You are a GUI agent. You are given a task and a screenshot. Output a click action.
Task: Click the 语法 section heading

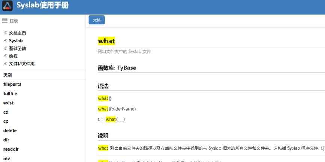click(103, 86)
